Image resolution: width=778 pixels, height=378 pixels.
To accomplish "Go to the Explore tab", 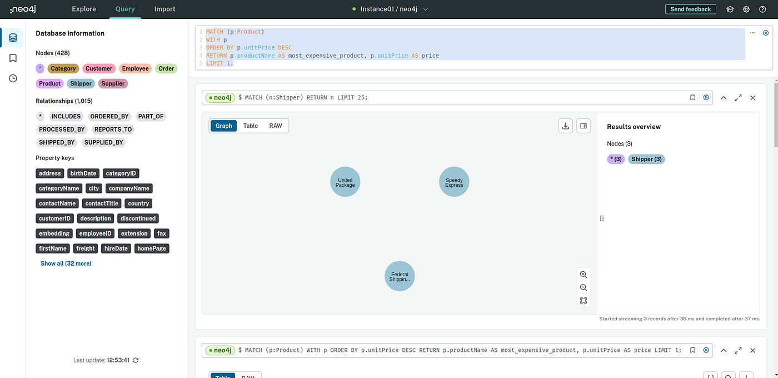I will tap(84, 9).
